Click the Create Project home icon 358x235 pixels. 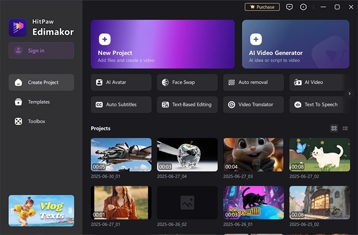click(x=18, y=82)
